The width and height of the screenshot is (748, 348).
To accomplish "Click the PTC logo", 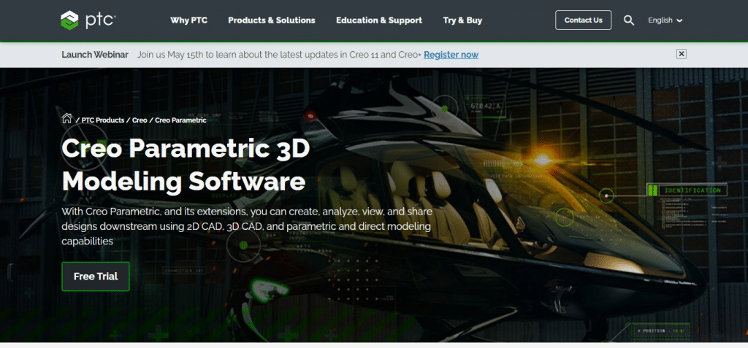I will pos(87,20).
